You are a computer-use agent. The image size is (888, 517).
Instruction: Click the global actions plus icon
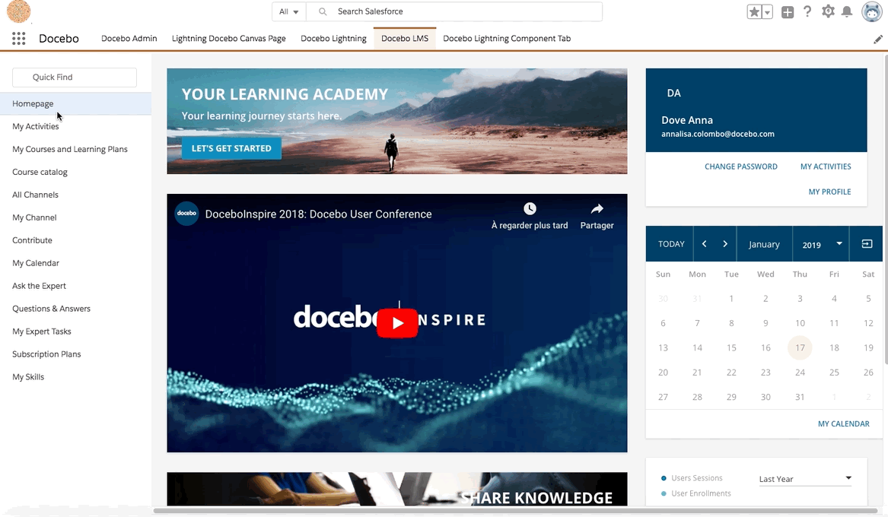pos(788,11)
